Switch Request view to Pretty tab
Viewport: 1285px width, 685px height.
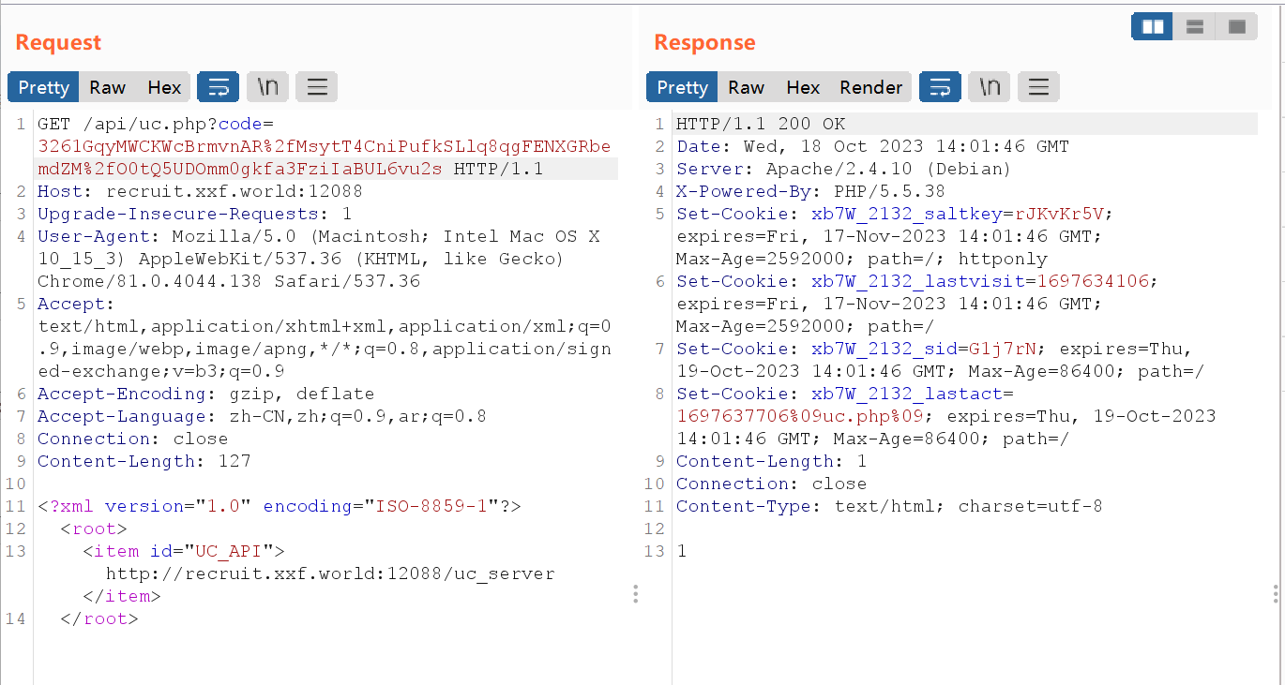click(x=43, y=87)
